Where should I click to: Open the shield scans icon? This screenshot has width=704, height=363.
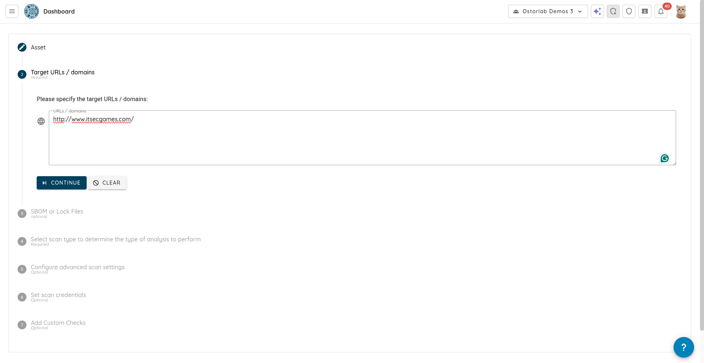[x=629, y=11]
